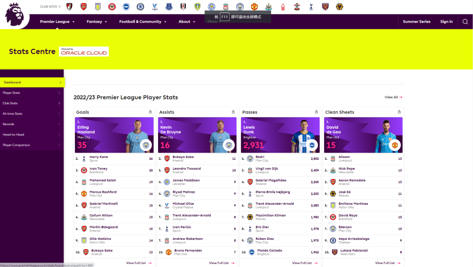The height and width of the screenshot is (267, 473).
Task: Open Chelsea club site badge in top bar
Action: point(140,7)
